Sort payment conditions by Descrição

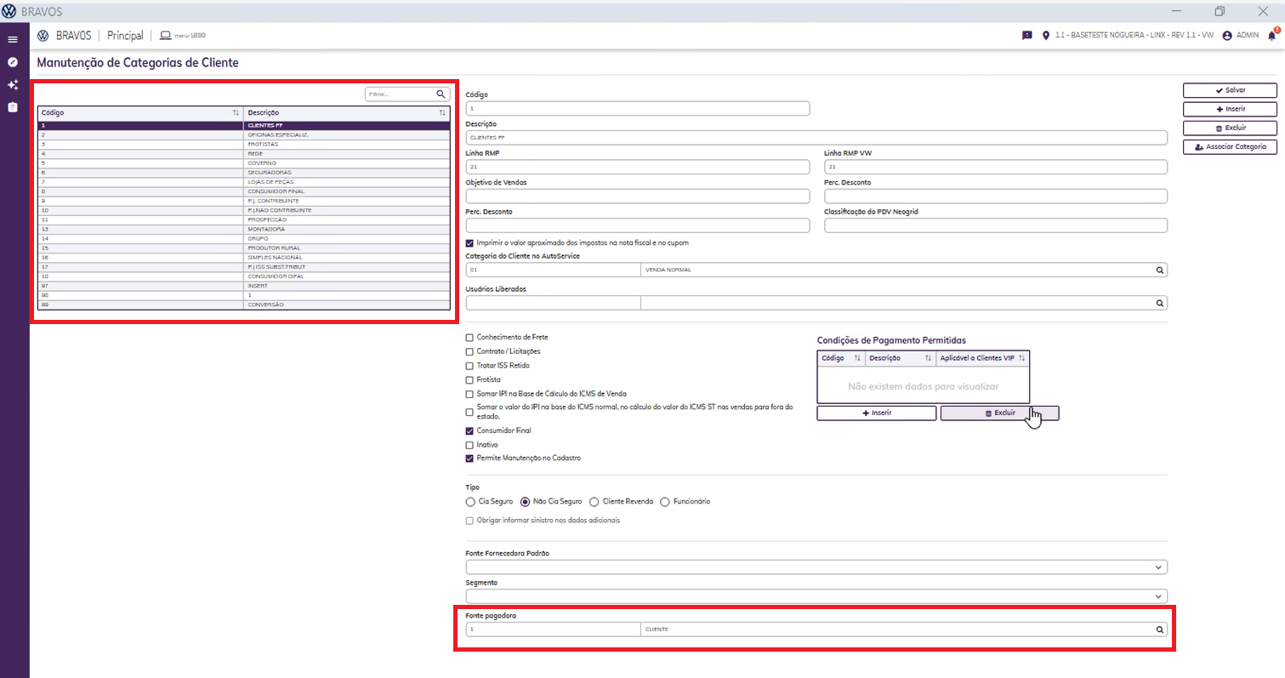927,358
